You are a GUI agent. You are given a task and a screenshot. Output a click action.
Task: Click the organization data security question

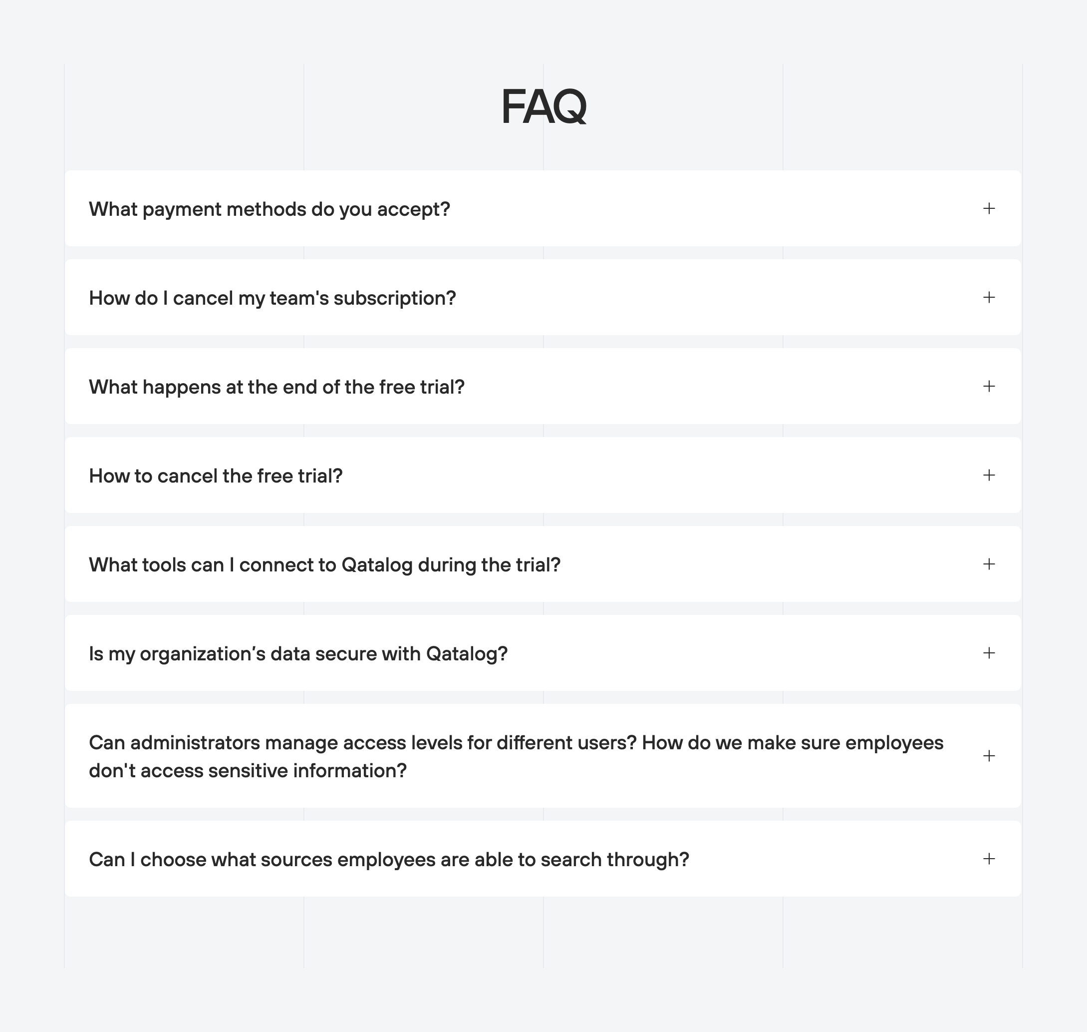[x=299, y=653]
